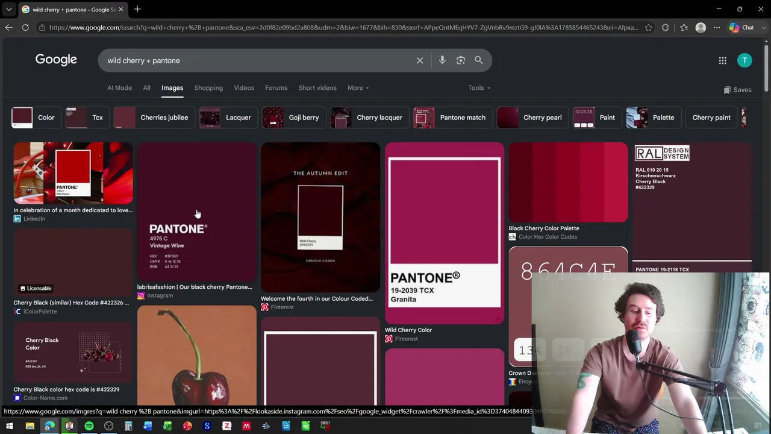This screenshot has width=771, height=434.
Task: Open Microsoft Word from the taskbar
Action: 148,426
